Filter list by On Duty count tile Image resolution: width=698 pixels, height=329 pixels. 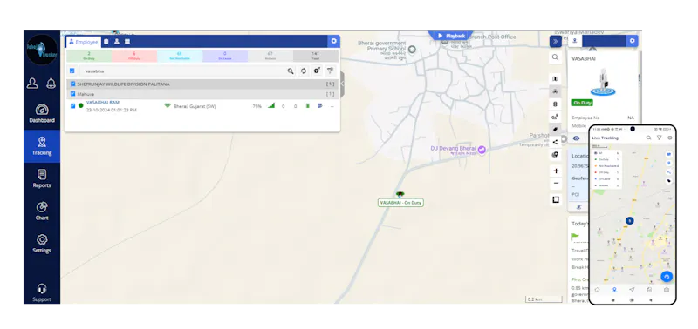pos(89,56)
